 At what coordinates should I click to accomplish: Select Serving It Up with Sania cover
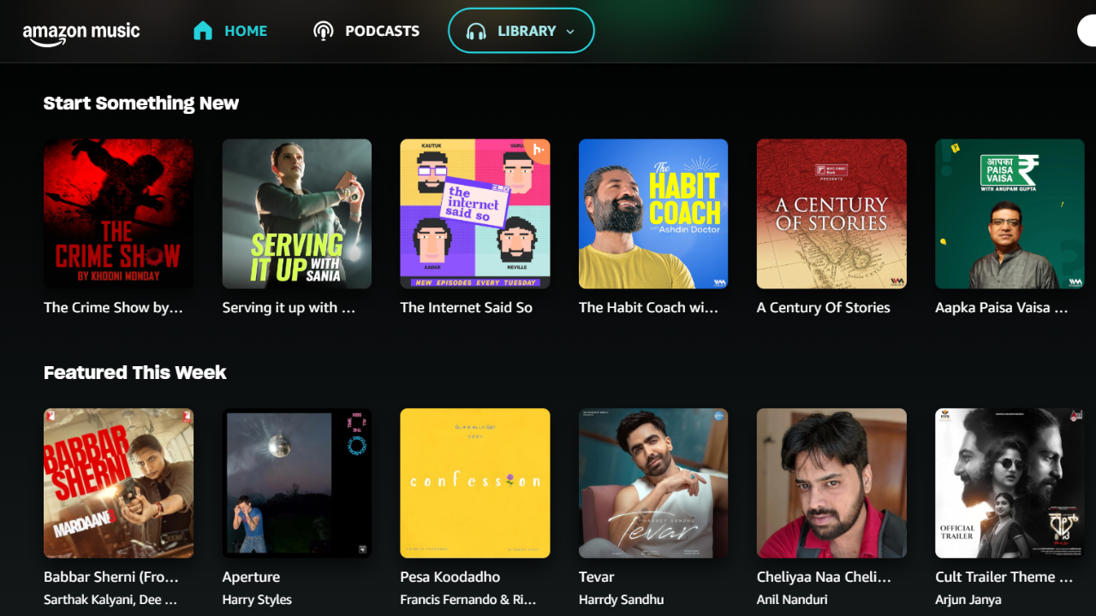296,214
